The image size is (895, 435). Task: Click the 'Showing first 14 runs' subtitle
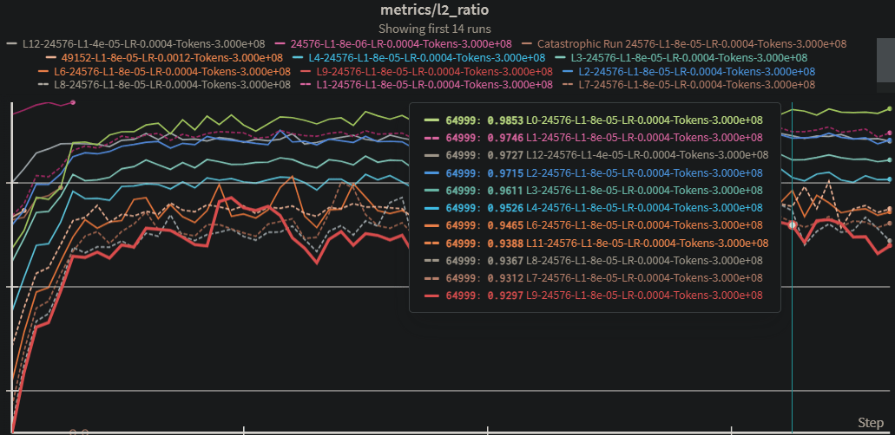coord(448,29)
